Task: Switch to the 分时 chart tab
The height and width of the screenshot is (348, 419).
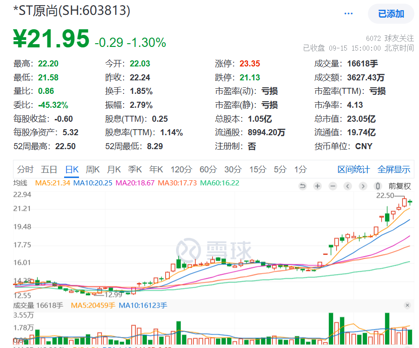Action: point(25,170)
